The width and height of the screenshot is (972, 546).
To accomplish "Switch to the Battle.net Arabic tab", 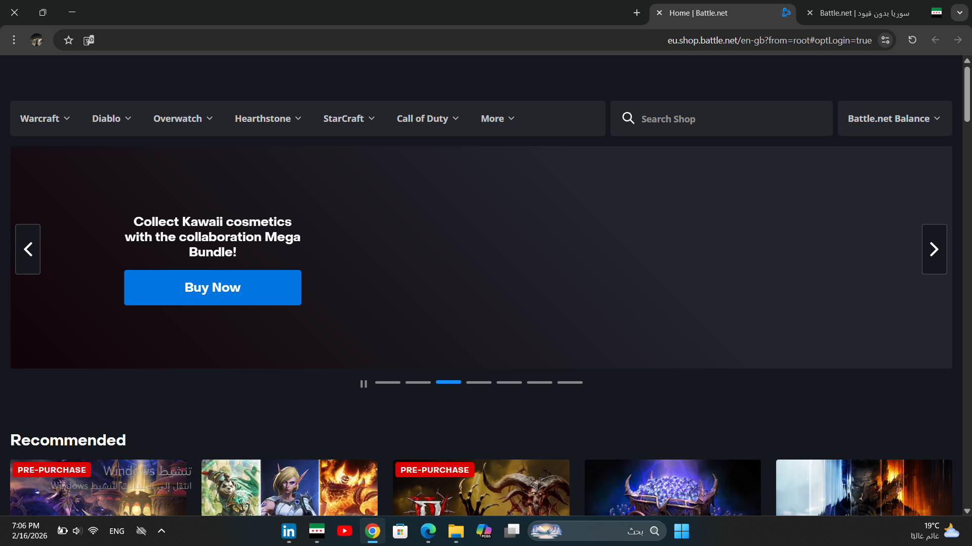I will point(864,13).
